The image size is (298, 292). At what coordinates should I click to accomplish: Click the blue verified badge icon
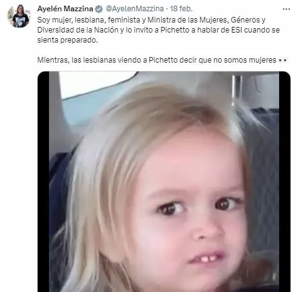(x=98, y=9)
